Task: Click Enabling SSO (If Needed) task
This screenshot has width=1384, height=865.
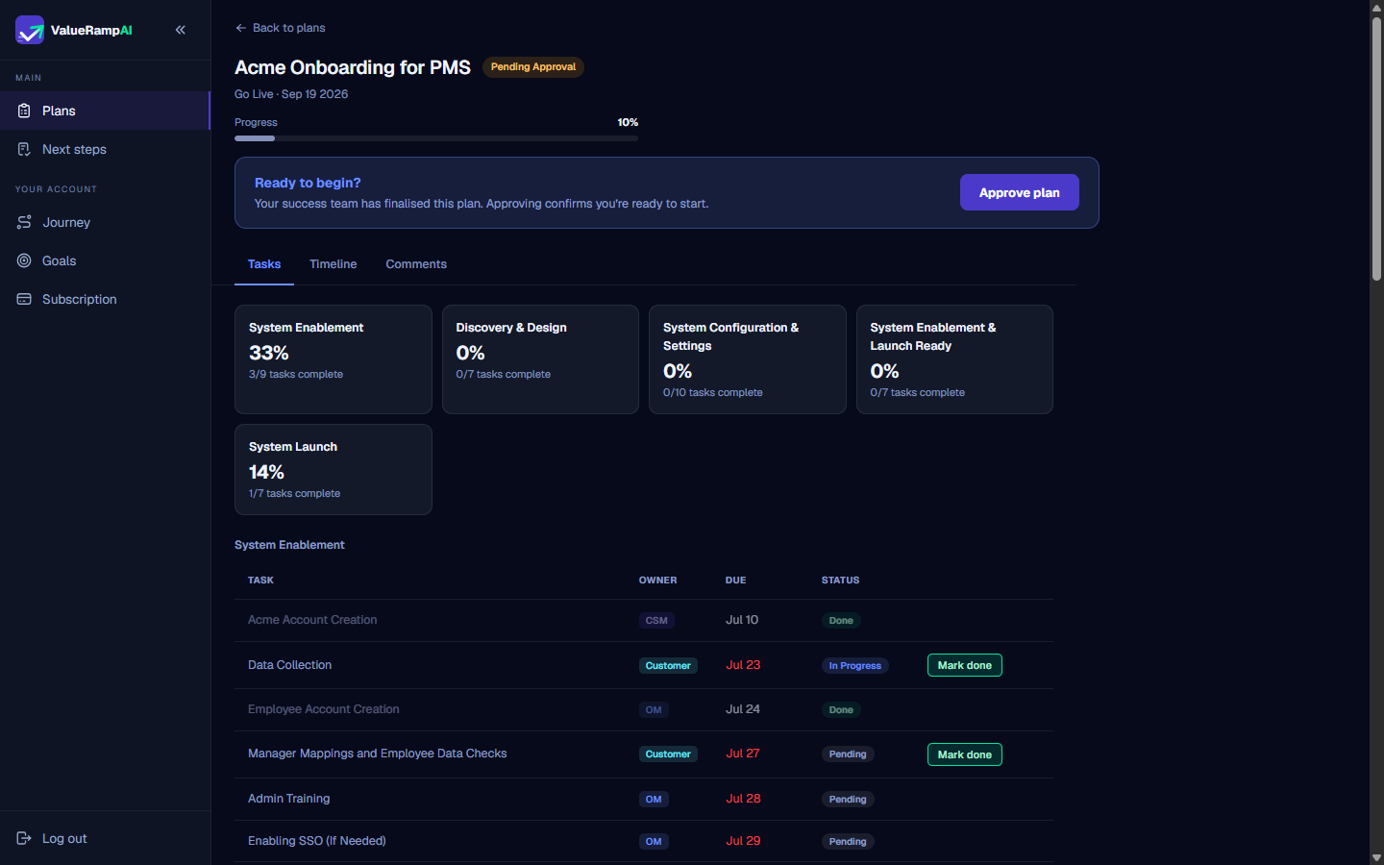Action: click(316, 841)
